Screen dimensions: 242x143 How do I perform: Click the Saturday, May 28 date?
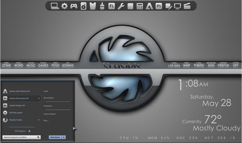211,101
